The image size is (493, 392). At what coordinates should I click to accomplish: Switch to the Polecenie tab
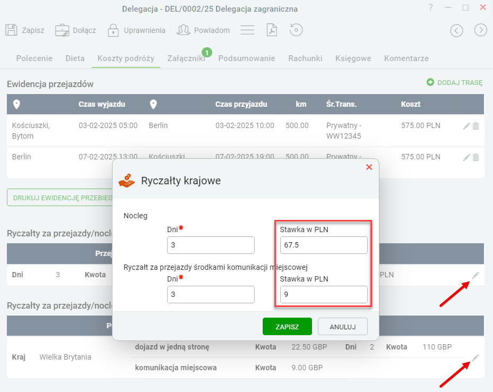click(34, 58)
